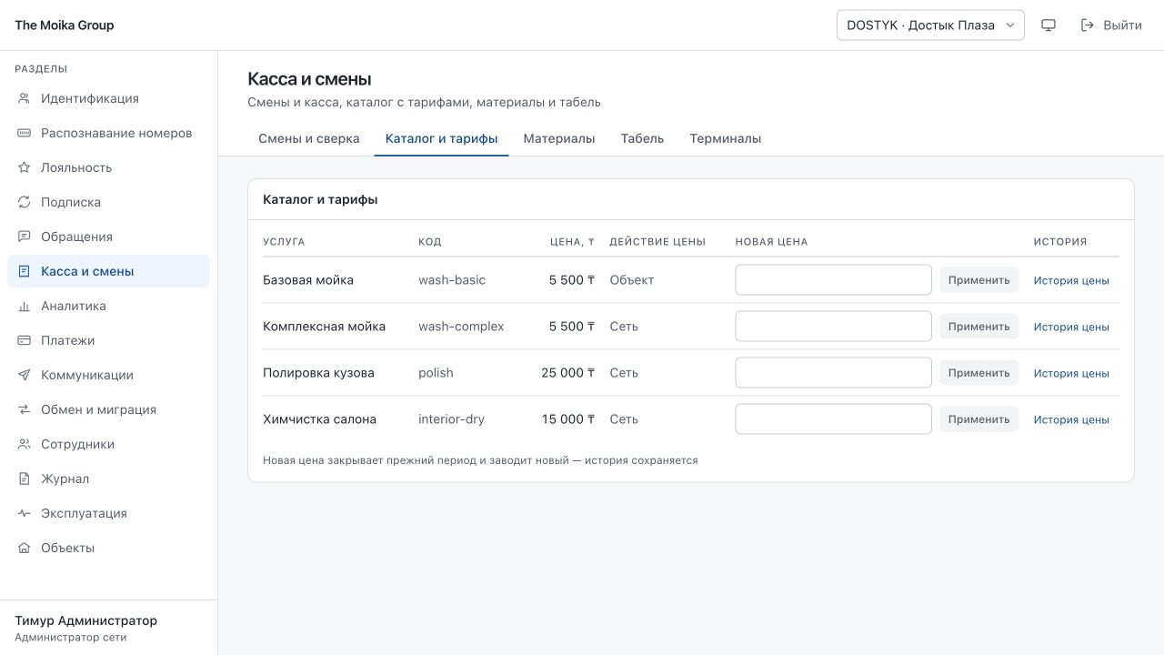Screen dimensions: 1164x655
Task: Click the Тимур Администратор user name
Action: point(86,620)
